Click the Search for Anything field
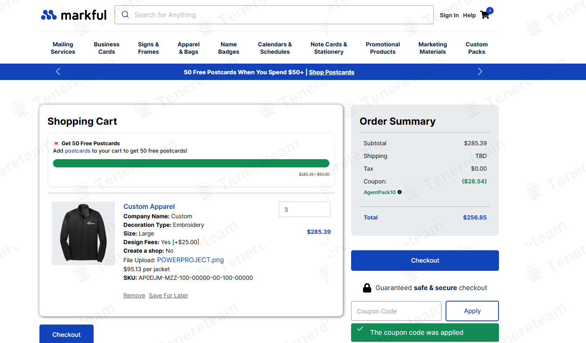586x343 pixels. (x=274, y=15)
